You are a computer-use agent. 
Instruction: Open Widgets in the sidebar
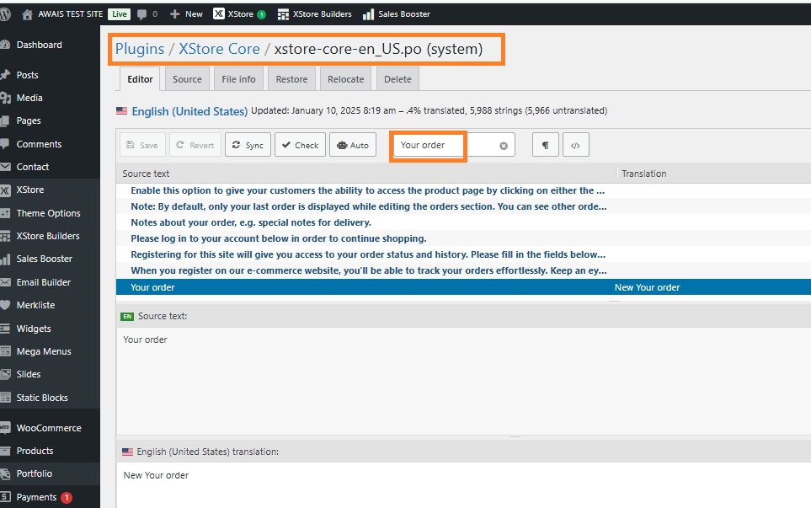[x=34, y=329]
